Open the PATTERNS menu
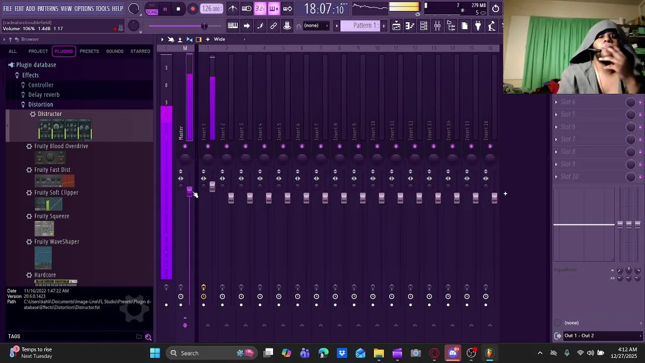 click(x=48, y=9)
